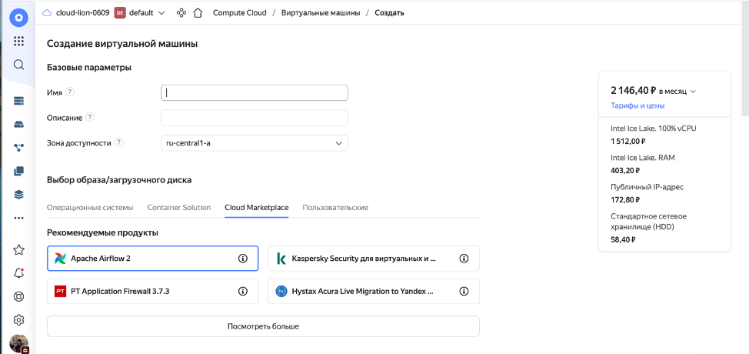Open favorites star icon in sidebar
The image size is (749, 354).
[18, 249]
